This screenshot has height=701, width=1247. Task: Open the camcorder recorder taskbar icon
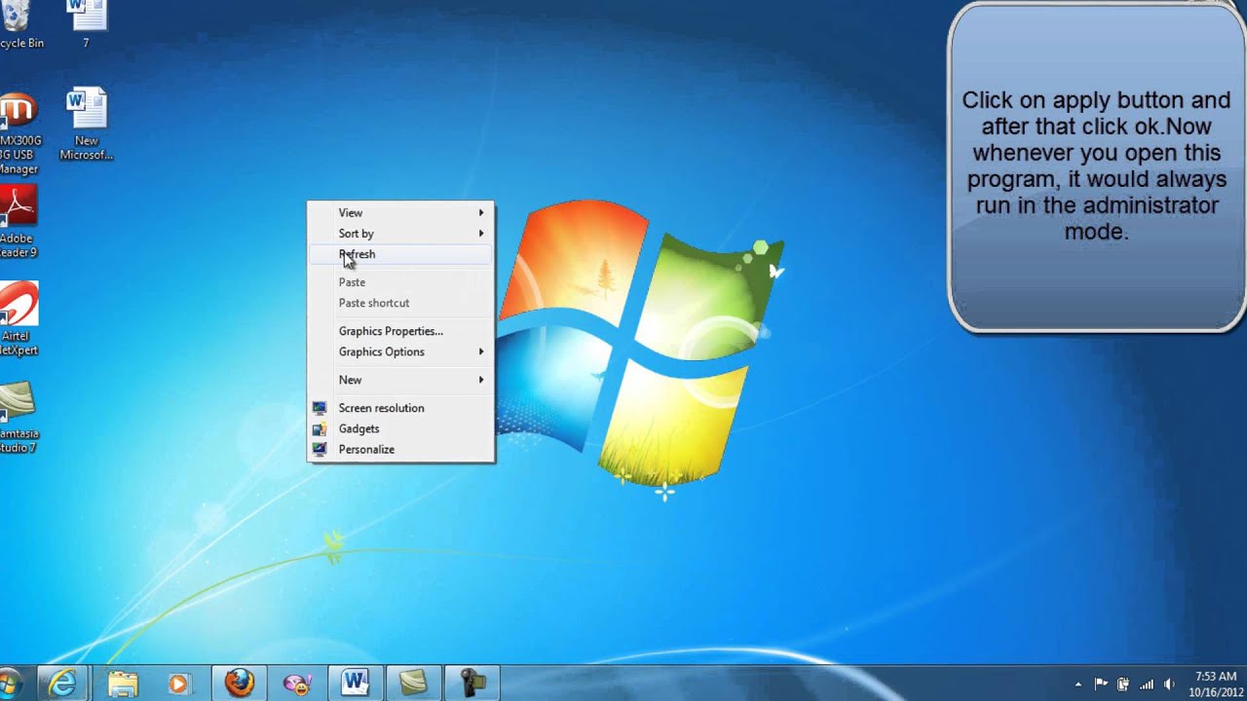pos(472,683)
